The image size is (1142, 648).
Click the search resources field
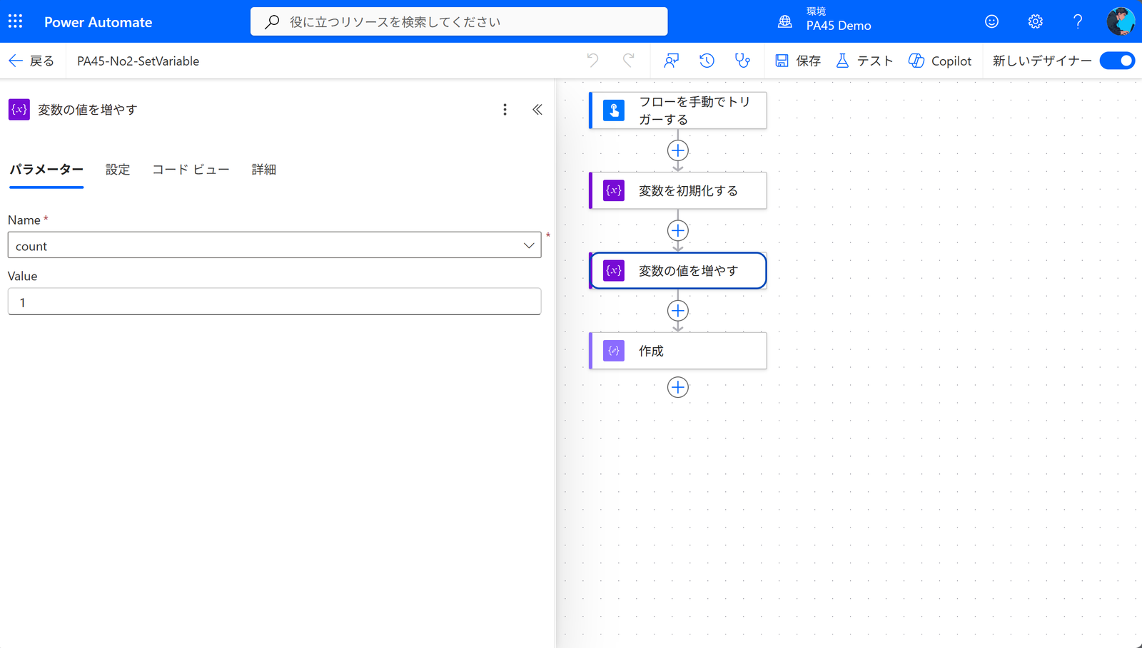coord(459,21)
